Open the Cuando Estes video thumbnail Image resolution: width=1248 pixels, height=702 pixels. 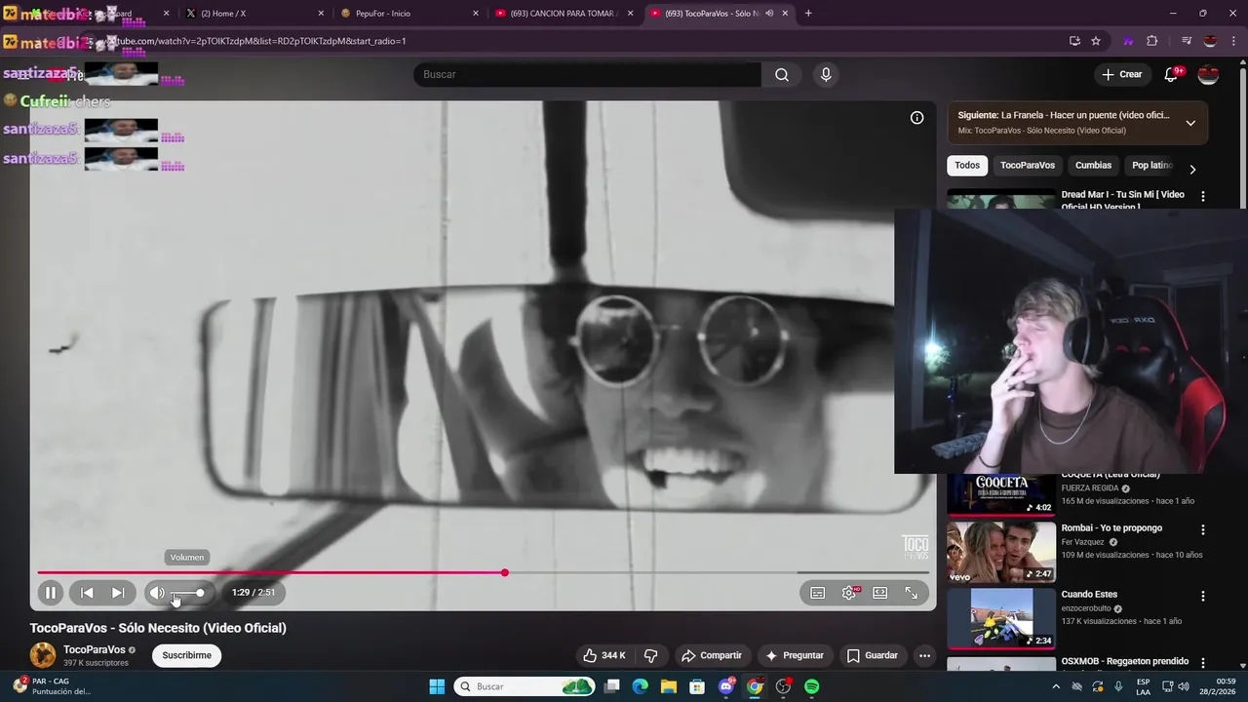1001,618
